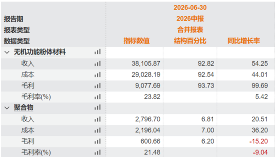Collapse the 无机功能粉体材料 group chevron

click(7, 52)
